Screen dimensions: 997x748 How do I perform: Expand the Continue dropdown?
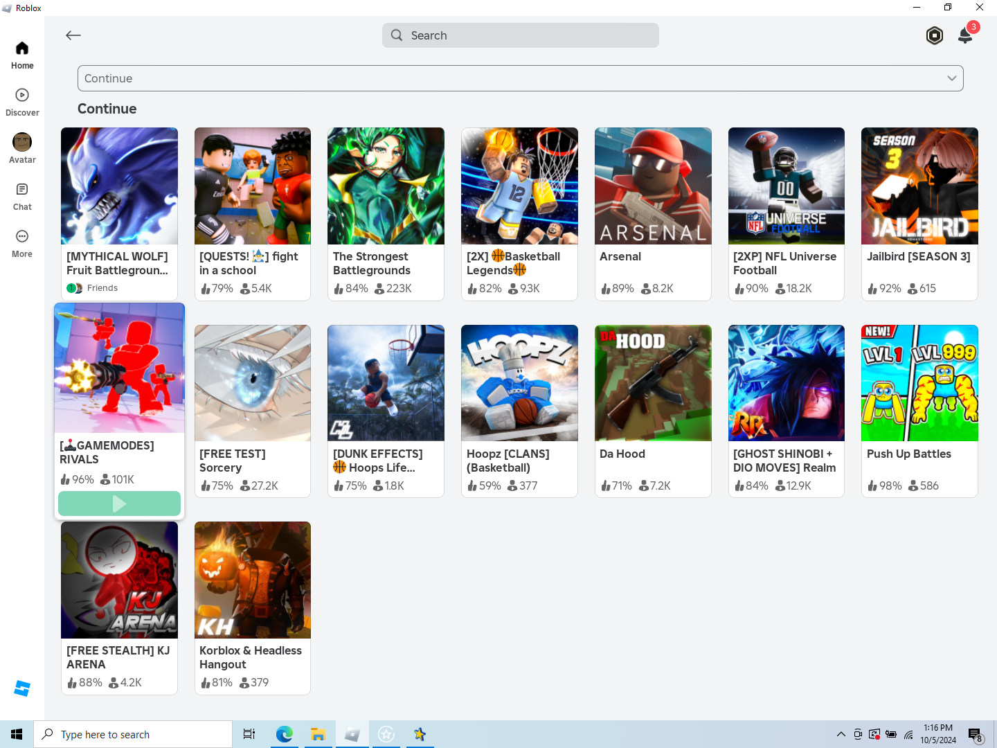point(521,78)
